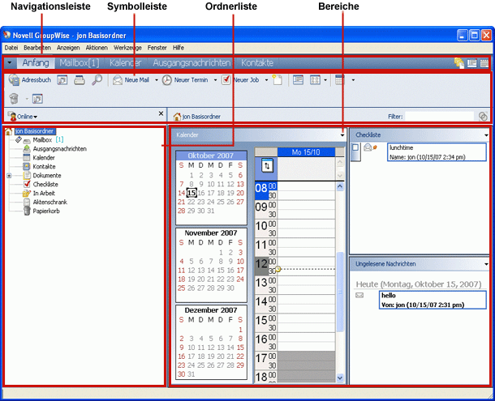The image size is (495, 401).
Task: Click the magnifying glass search icon
Action: point(97,80)
